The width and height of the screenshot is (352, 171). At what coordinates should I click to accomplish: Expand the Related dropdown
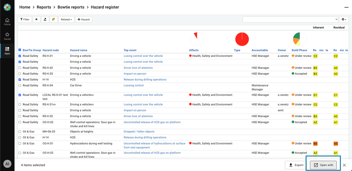(66, 19)
